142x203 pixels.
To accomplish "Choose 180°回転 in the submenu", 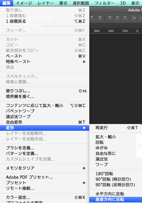I will pyautogui.click(x=116, y=174).
